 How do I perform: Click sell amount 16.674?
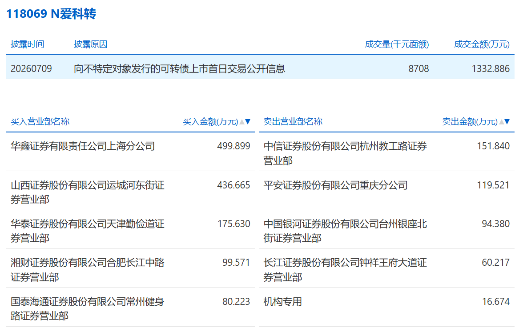[495, 301]
